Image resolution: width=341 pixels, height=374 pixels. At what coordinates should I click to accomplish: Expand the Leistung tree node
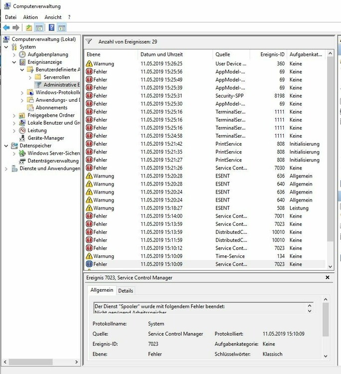[x=14, y=131]
